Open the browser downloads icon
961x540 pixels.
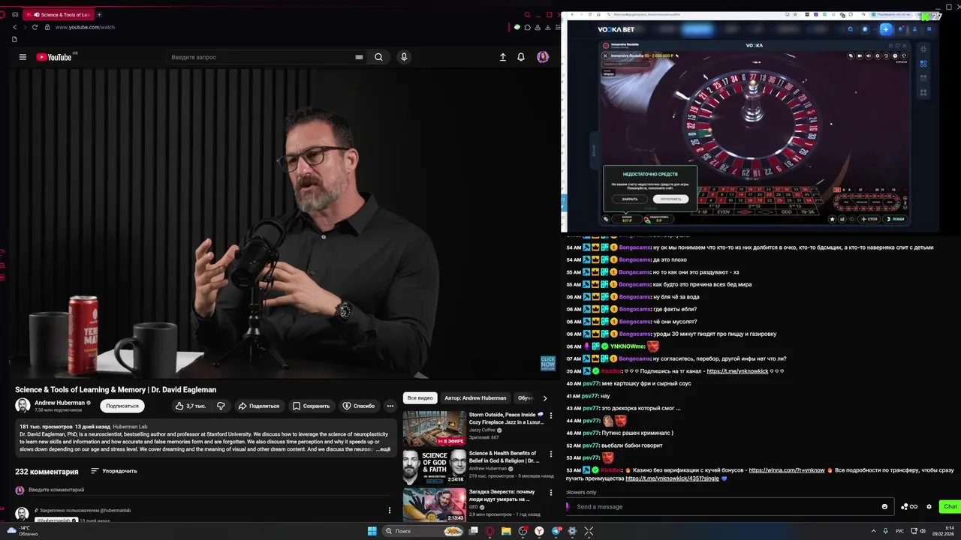point(547,28)
